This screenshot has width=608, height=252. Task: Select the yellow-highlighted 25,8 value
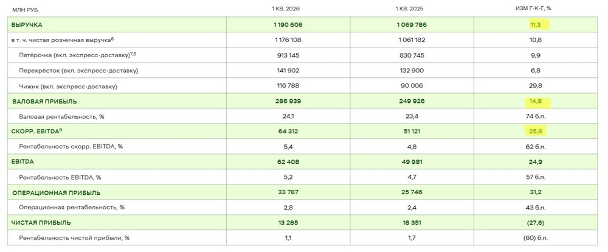[536, 131]
